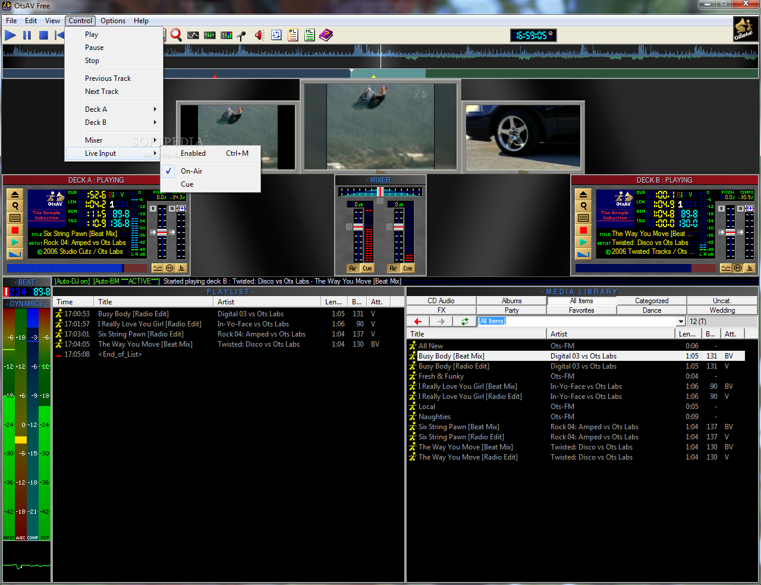Image resolution: width=761 pixels, height=585 pixels.
Task: Stop Deck A with red square button
Action: 15,230
